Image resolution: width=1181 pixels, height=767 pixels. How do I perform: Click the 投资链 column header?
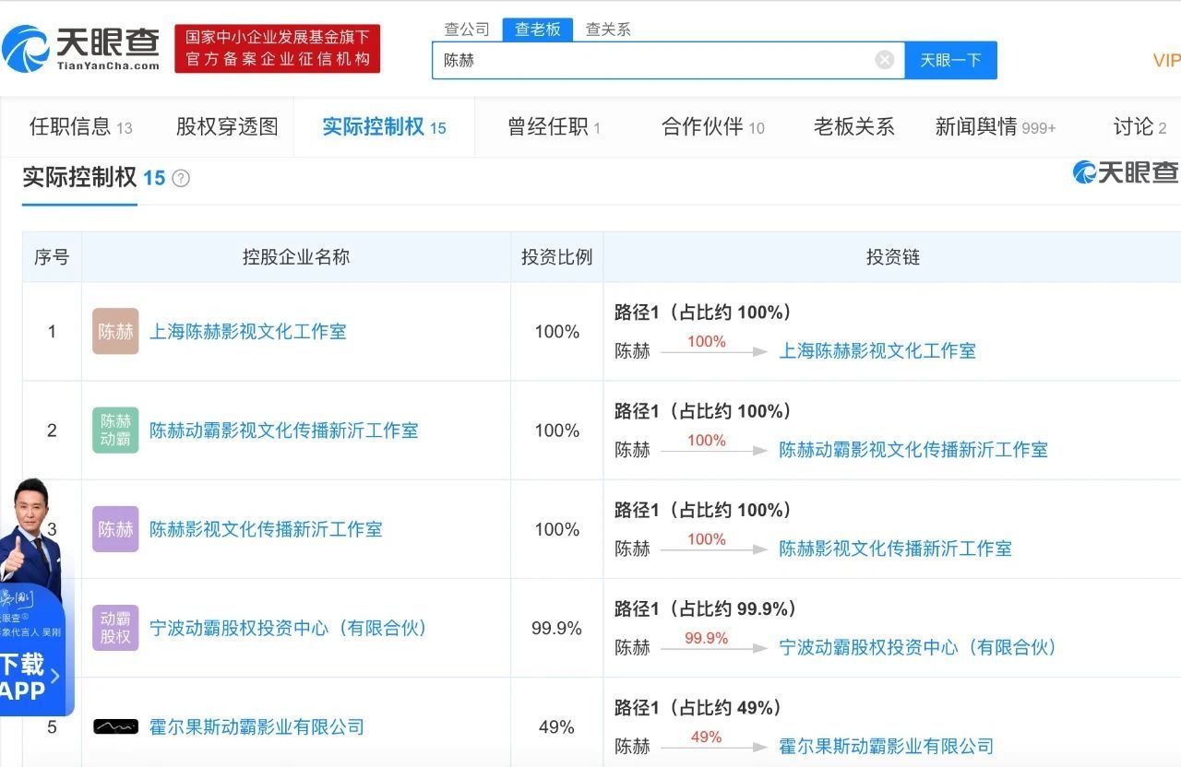coord(893,257)
